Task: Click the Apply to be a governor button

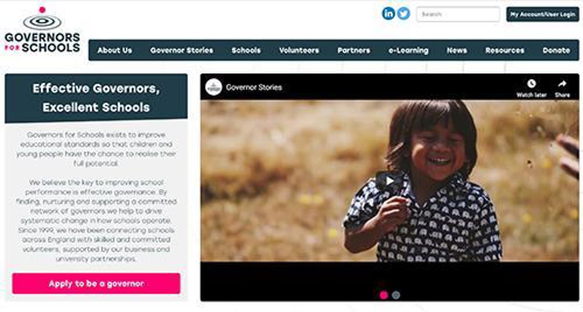Action: point(96,284)
